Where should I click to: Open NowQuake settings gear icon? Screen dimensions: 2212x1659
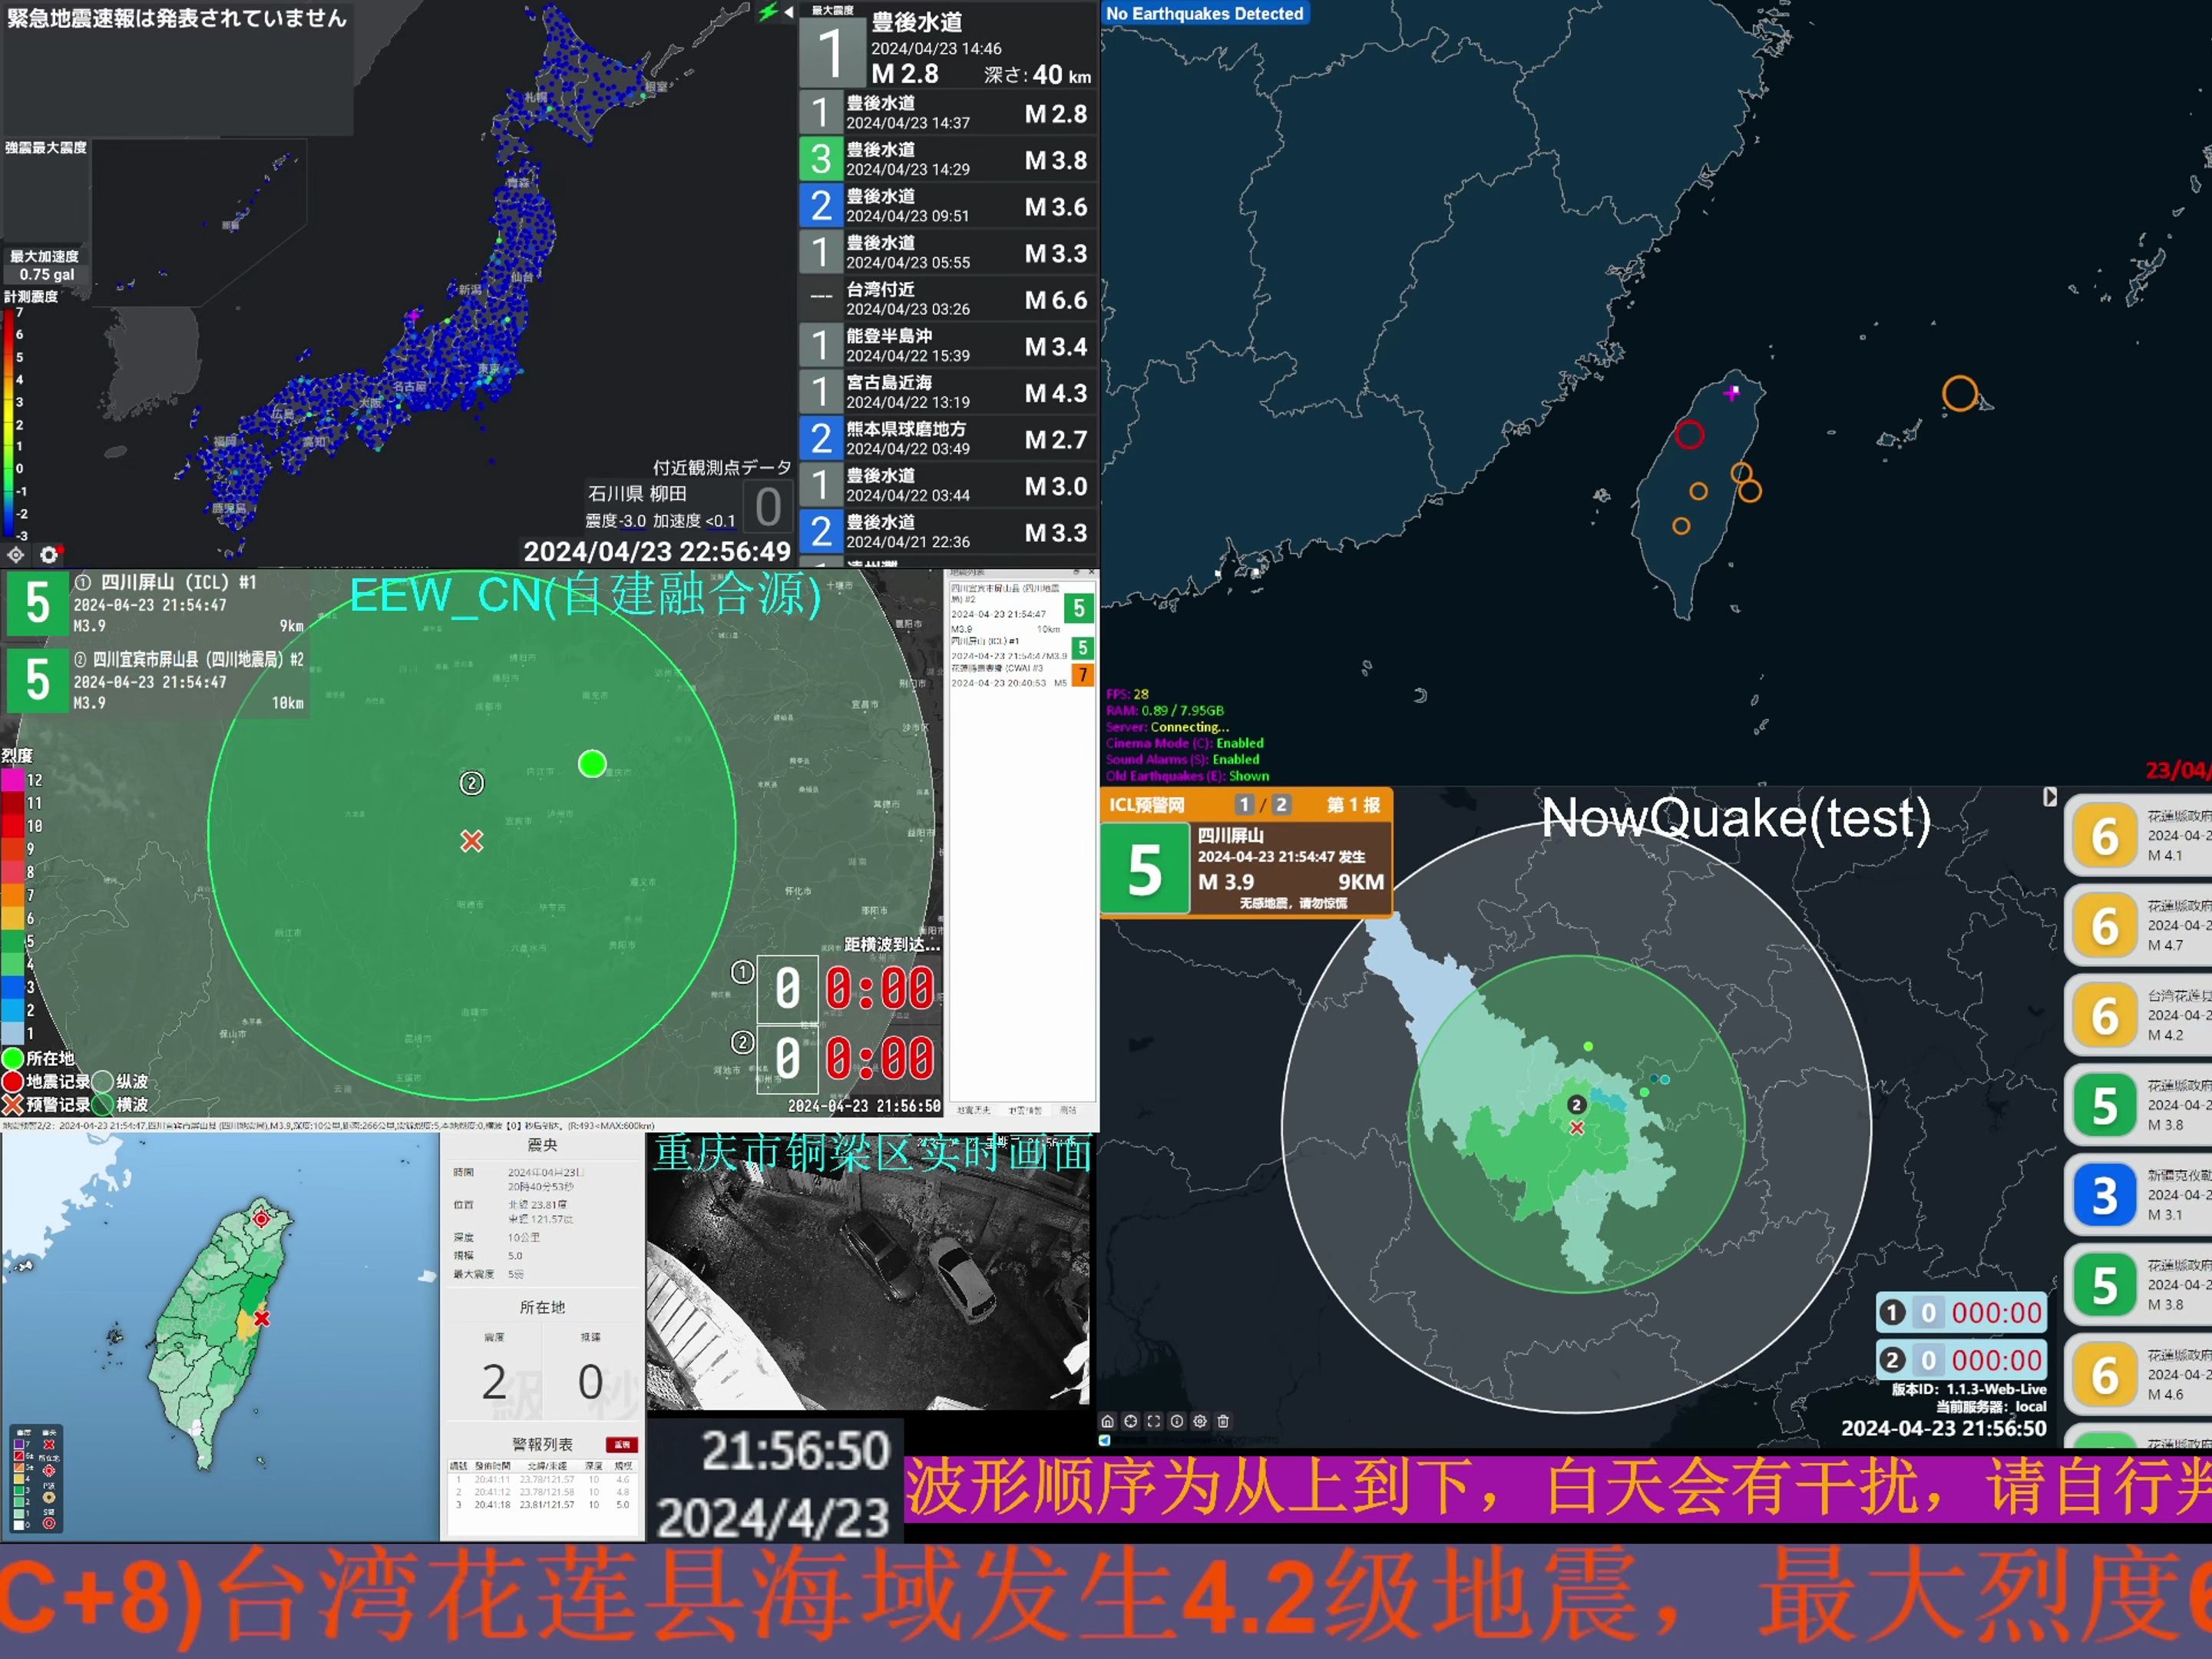tap(1199, 1421)
